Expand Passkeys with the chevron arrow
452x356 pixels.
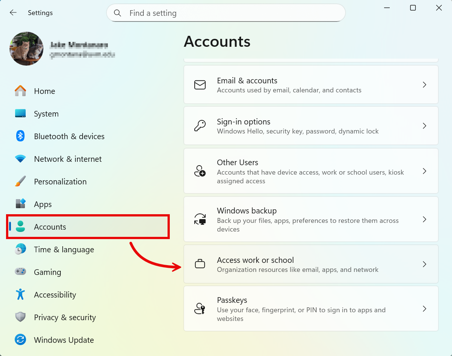pyautogui.click(x=424, y=309)
